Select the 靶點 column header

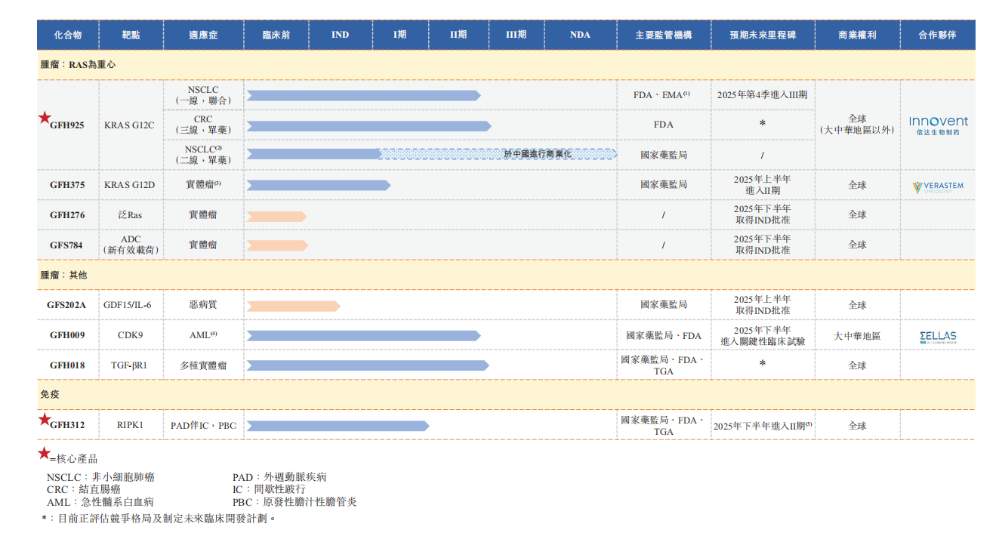[131, 35]
